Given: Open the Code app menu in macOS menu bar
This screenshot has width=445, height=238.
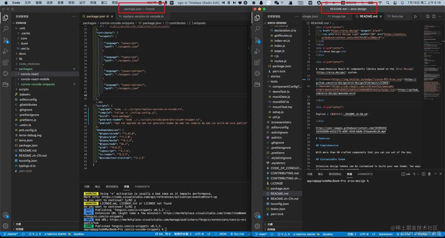Looking at the screenshot, I should coord(16,3).
